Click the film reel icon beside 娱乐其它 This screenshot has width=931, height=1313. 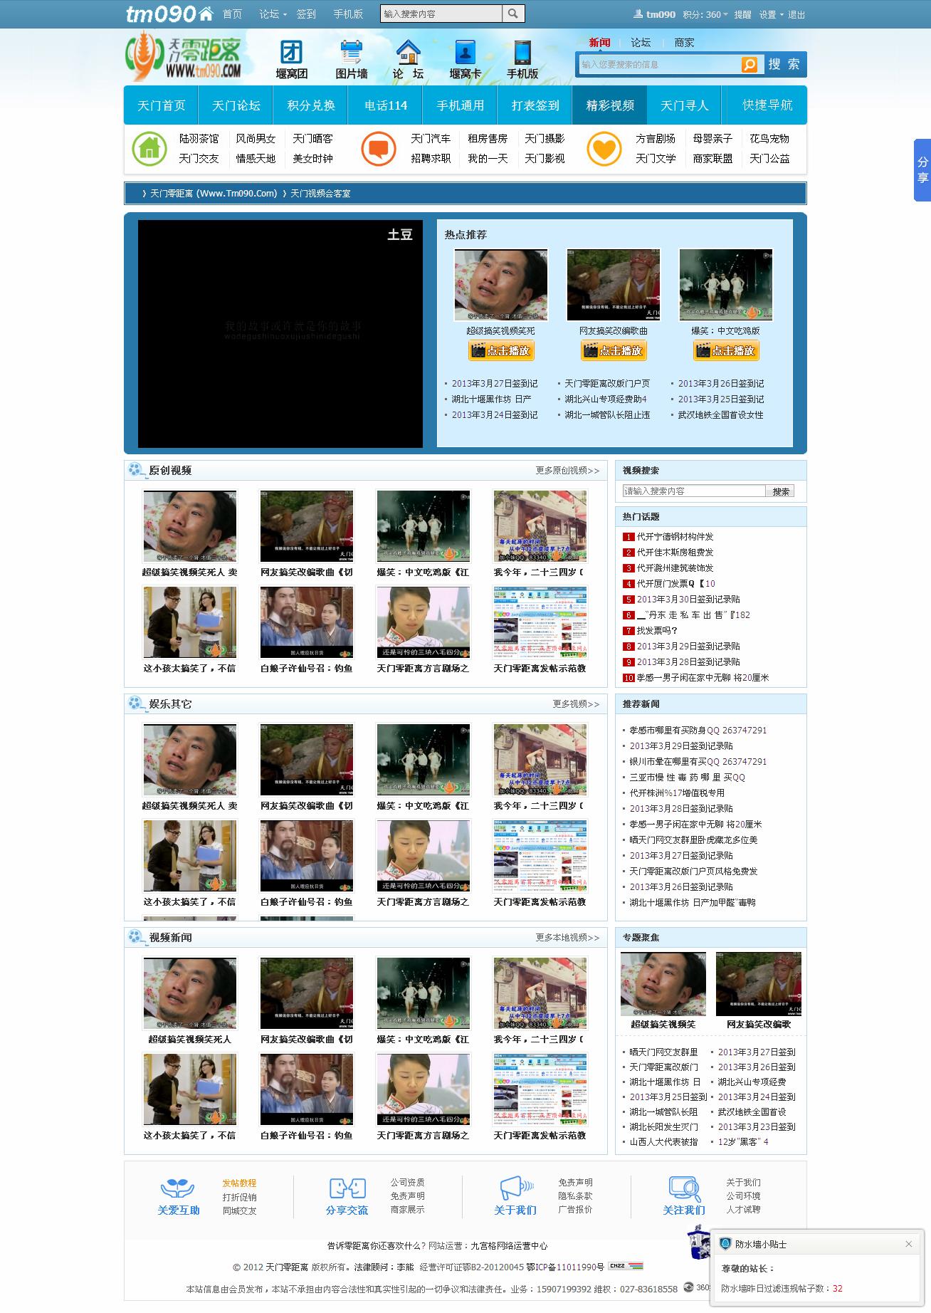(136, 703)
